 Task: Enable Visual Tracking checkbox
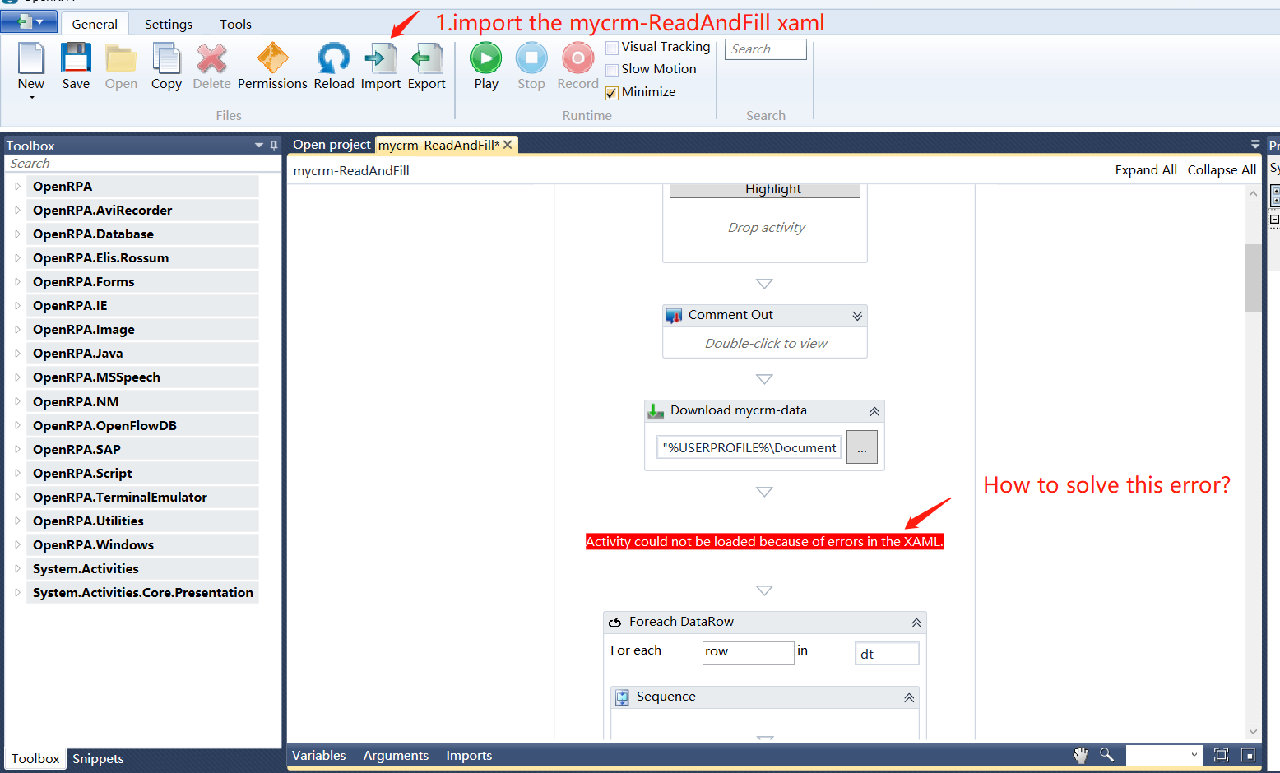click(612, 48)
